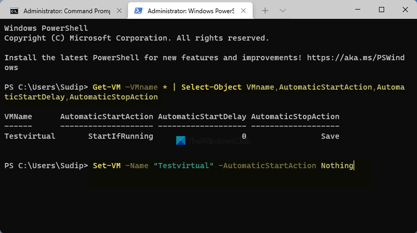
Task: Click the -VMname parameter text
Action: coord(141,87)
